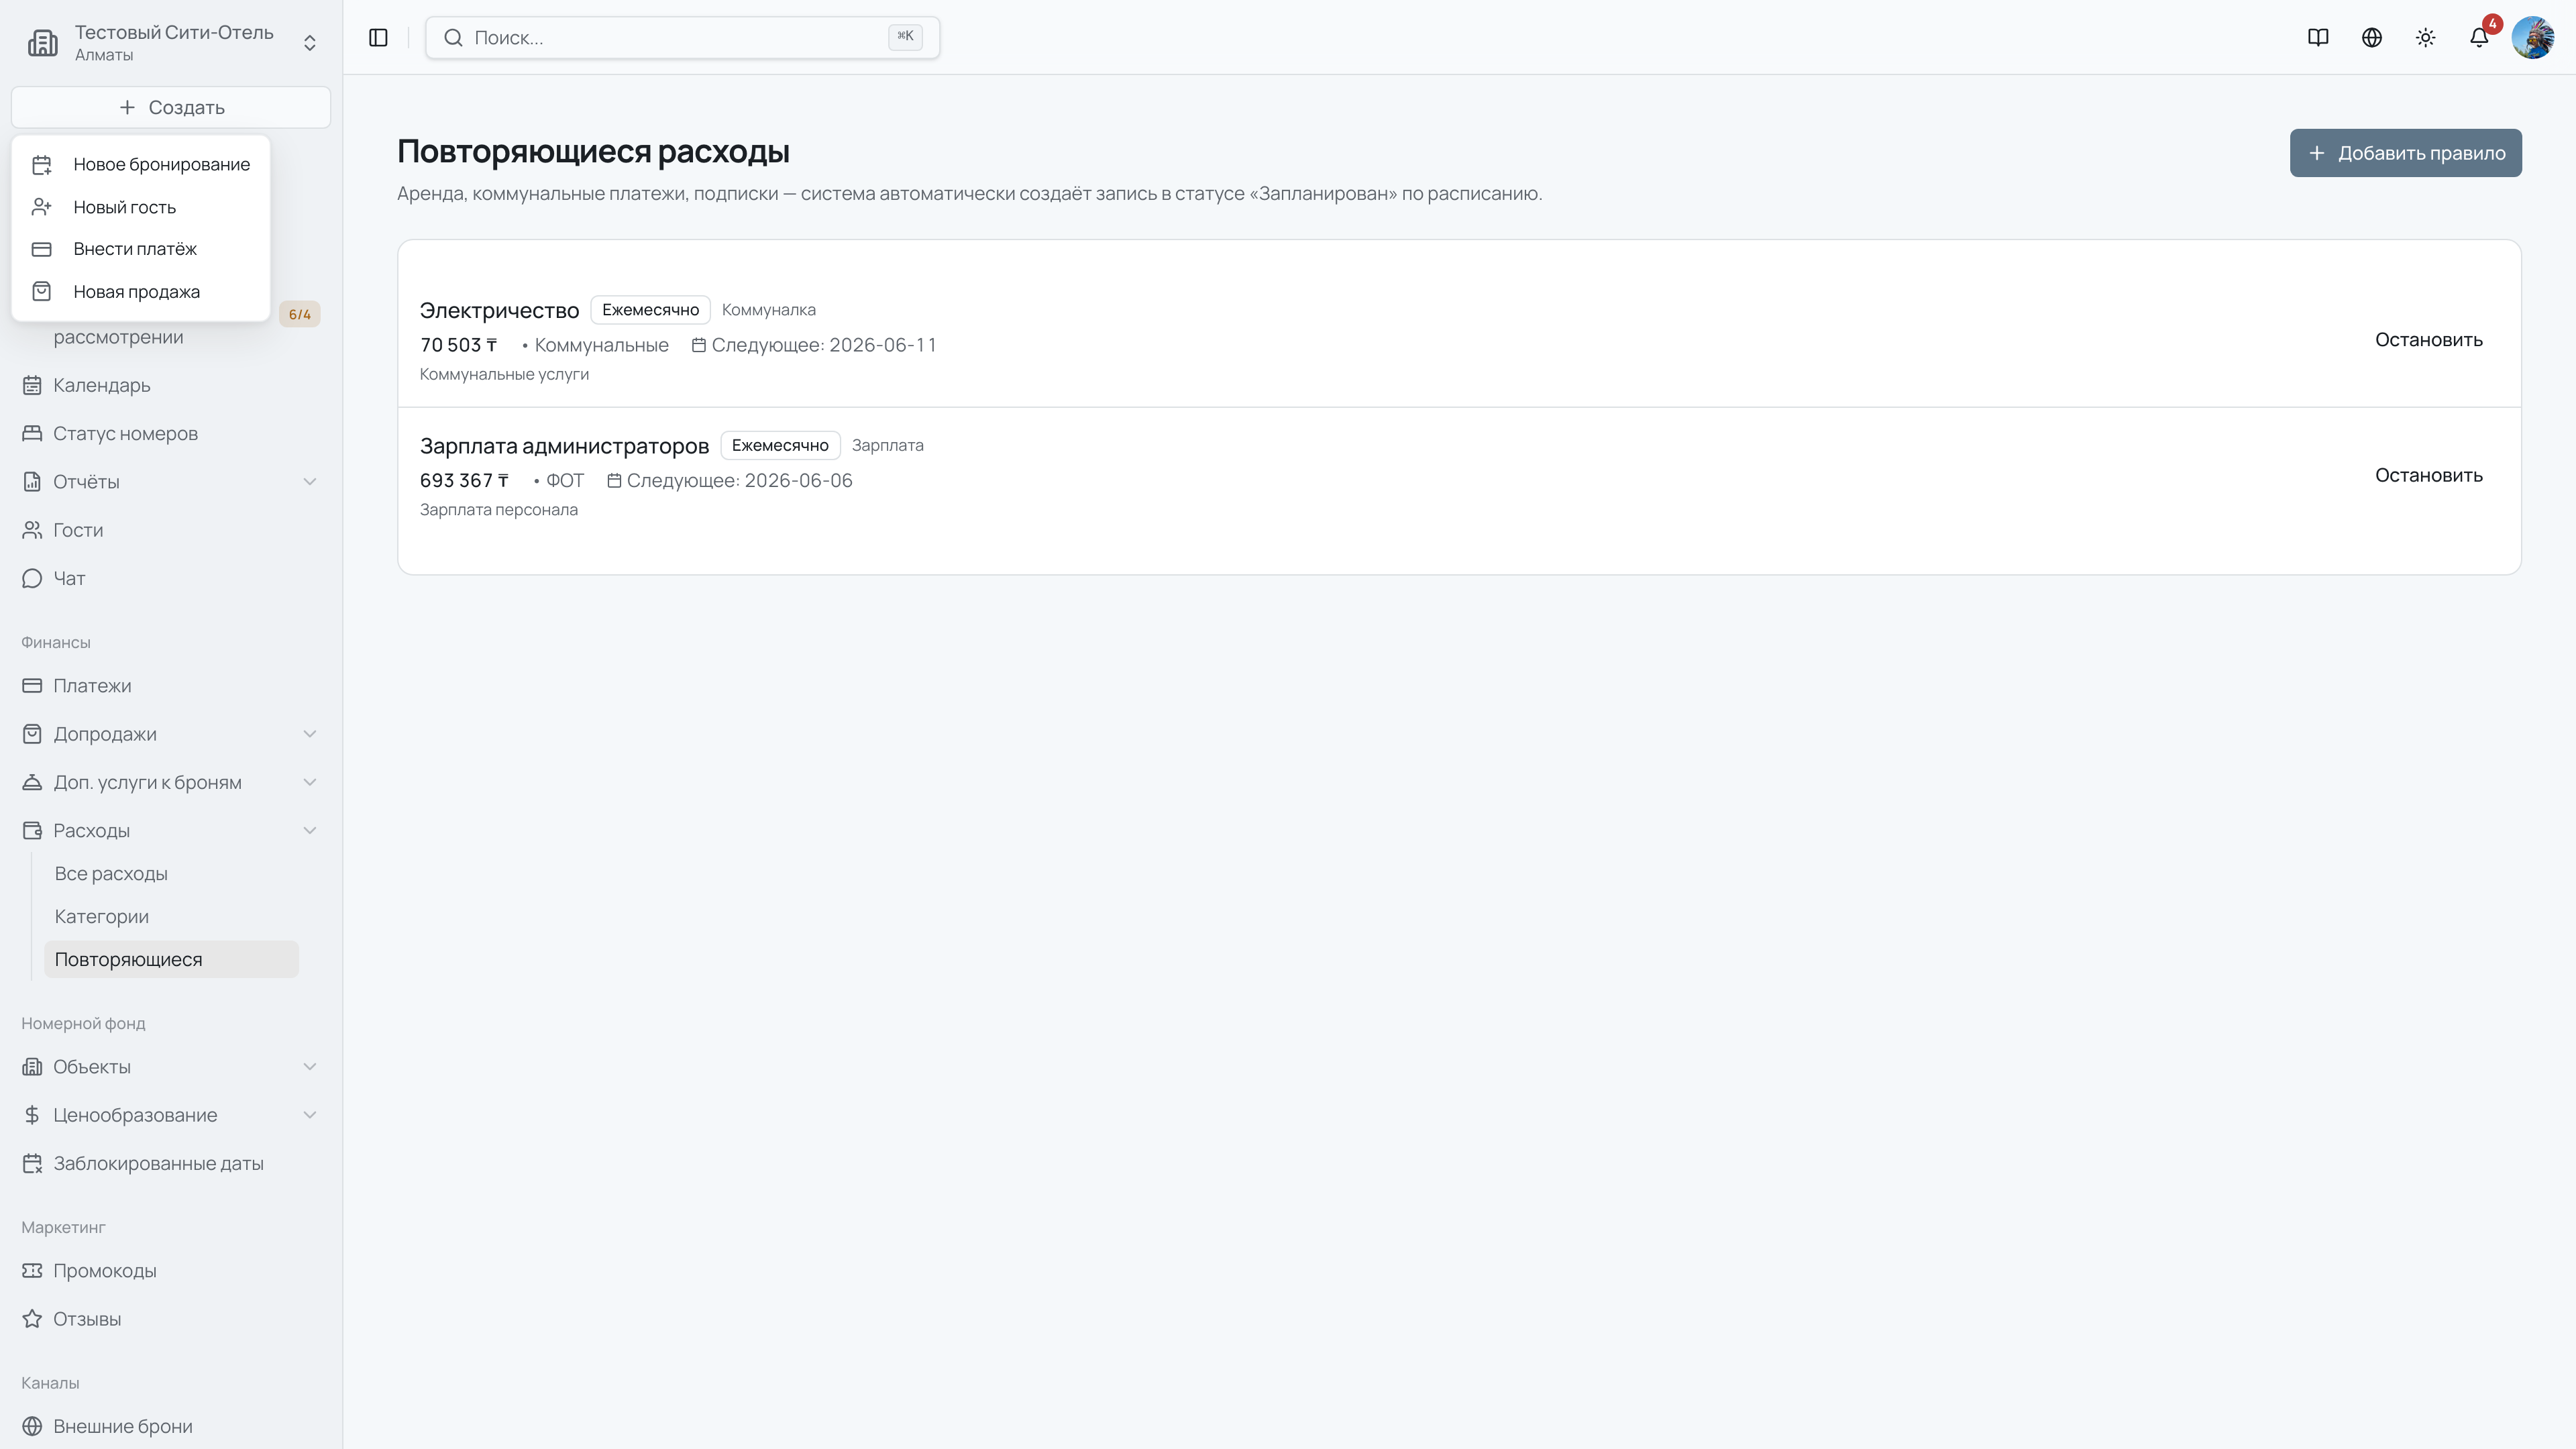
Task: Click the Ежемесячно badge on Электричество
Action: coord(650,310)
